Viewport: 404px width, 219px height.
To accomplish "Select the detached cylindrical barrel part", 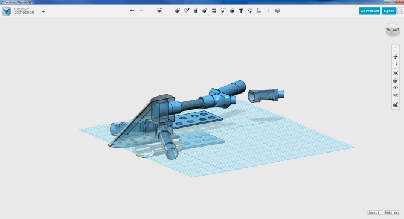I will [266, 95].
